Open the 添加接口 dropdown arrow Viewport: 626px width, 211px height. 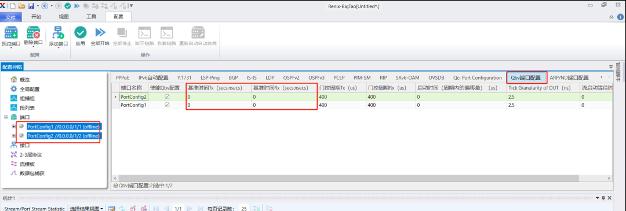59,48
